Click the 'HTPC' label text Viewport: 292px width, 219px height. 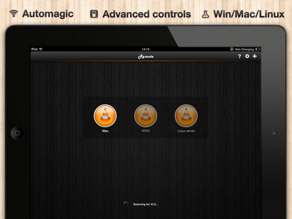pyautogui.click(x=145, y=131)
